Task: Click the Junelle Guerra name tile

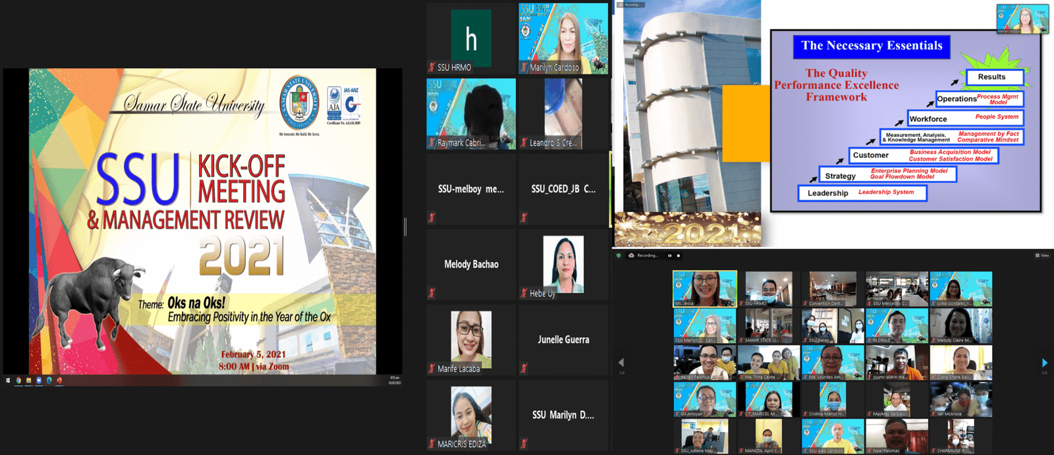Action: 563,340
